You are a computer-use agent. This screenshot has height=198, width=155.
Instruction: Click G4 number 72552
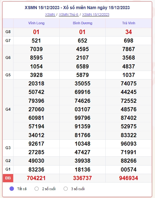coord(129,101)
